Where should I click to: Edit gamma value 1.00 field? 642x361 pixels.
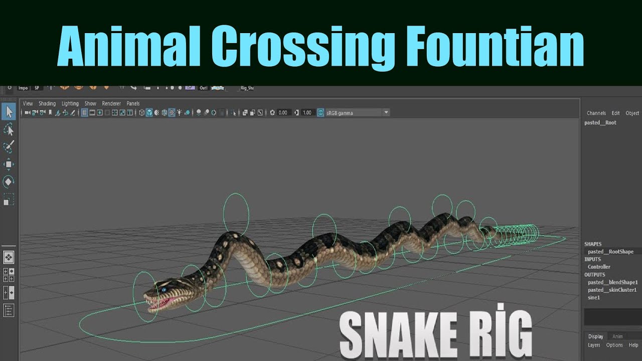(307, 113)
